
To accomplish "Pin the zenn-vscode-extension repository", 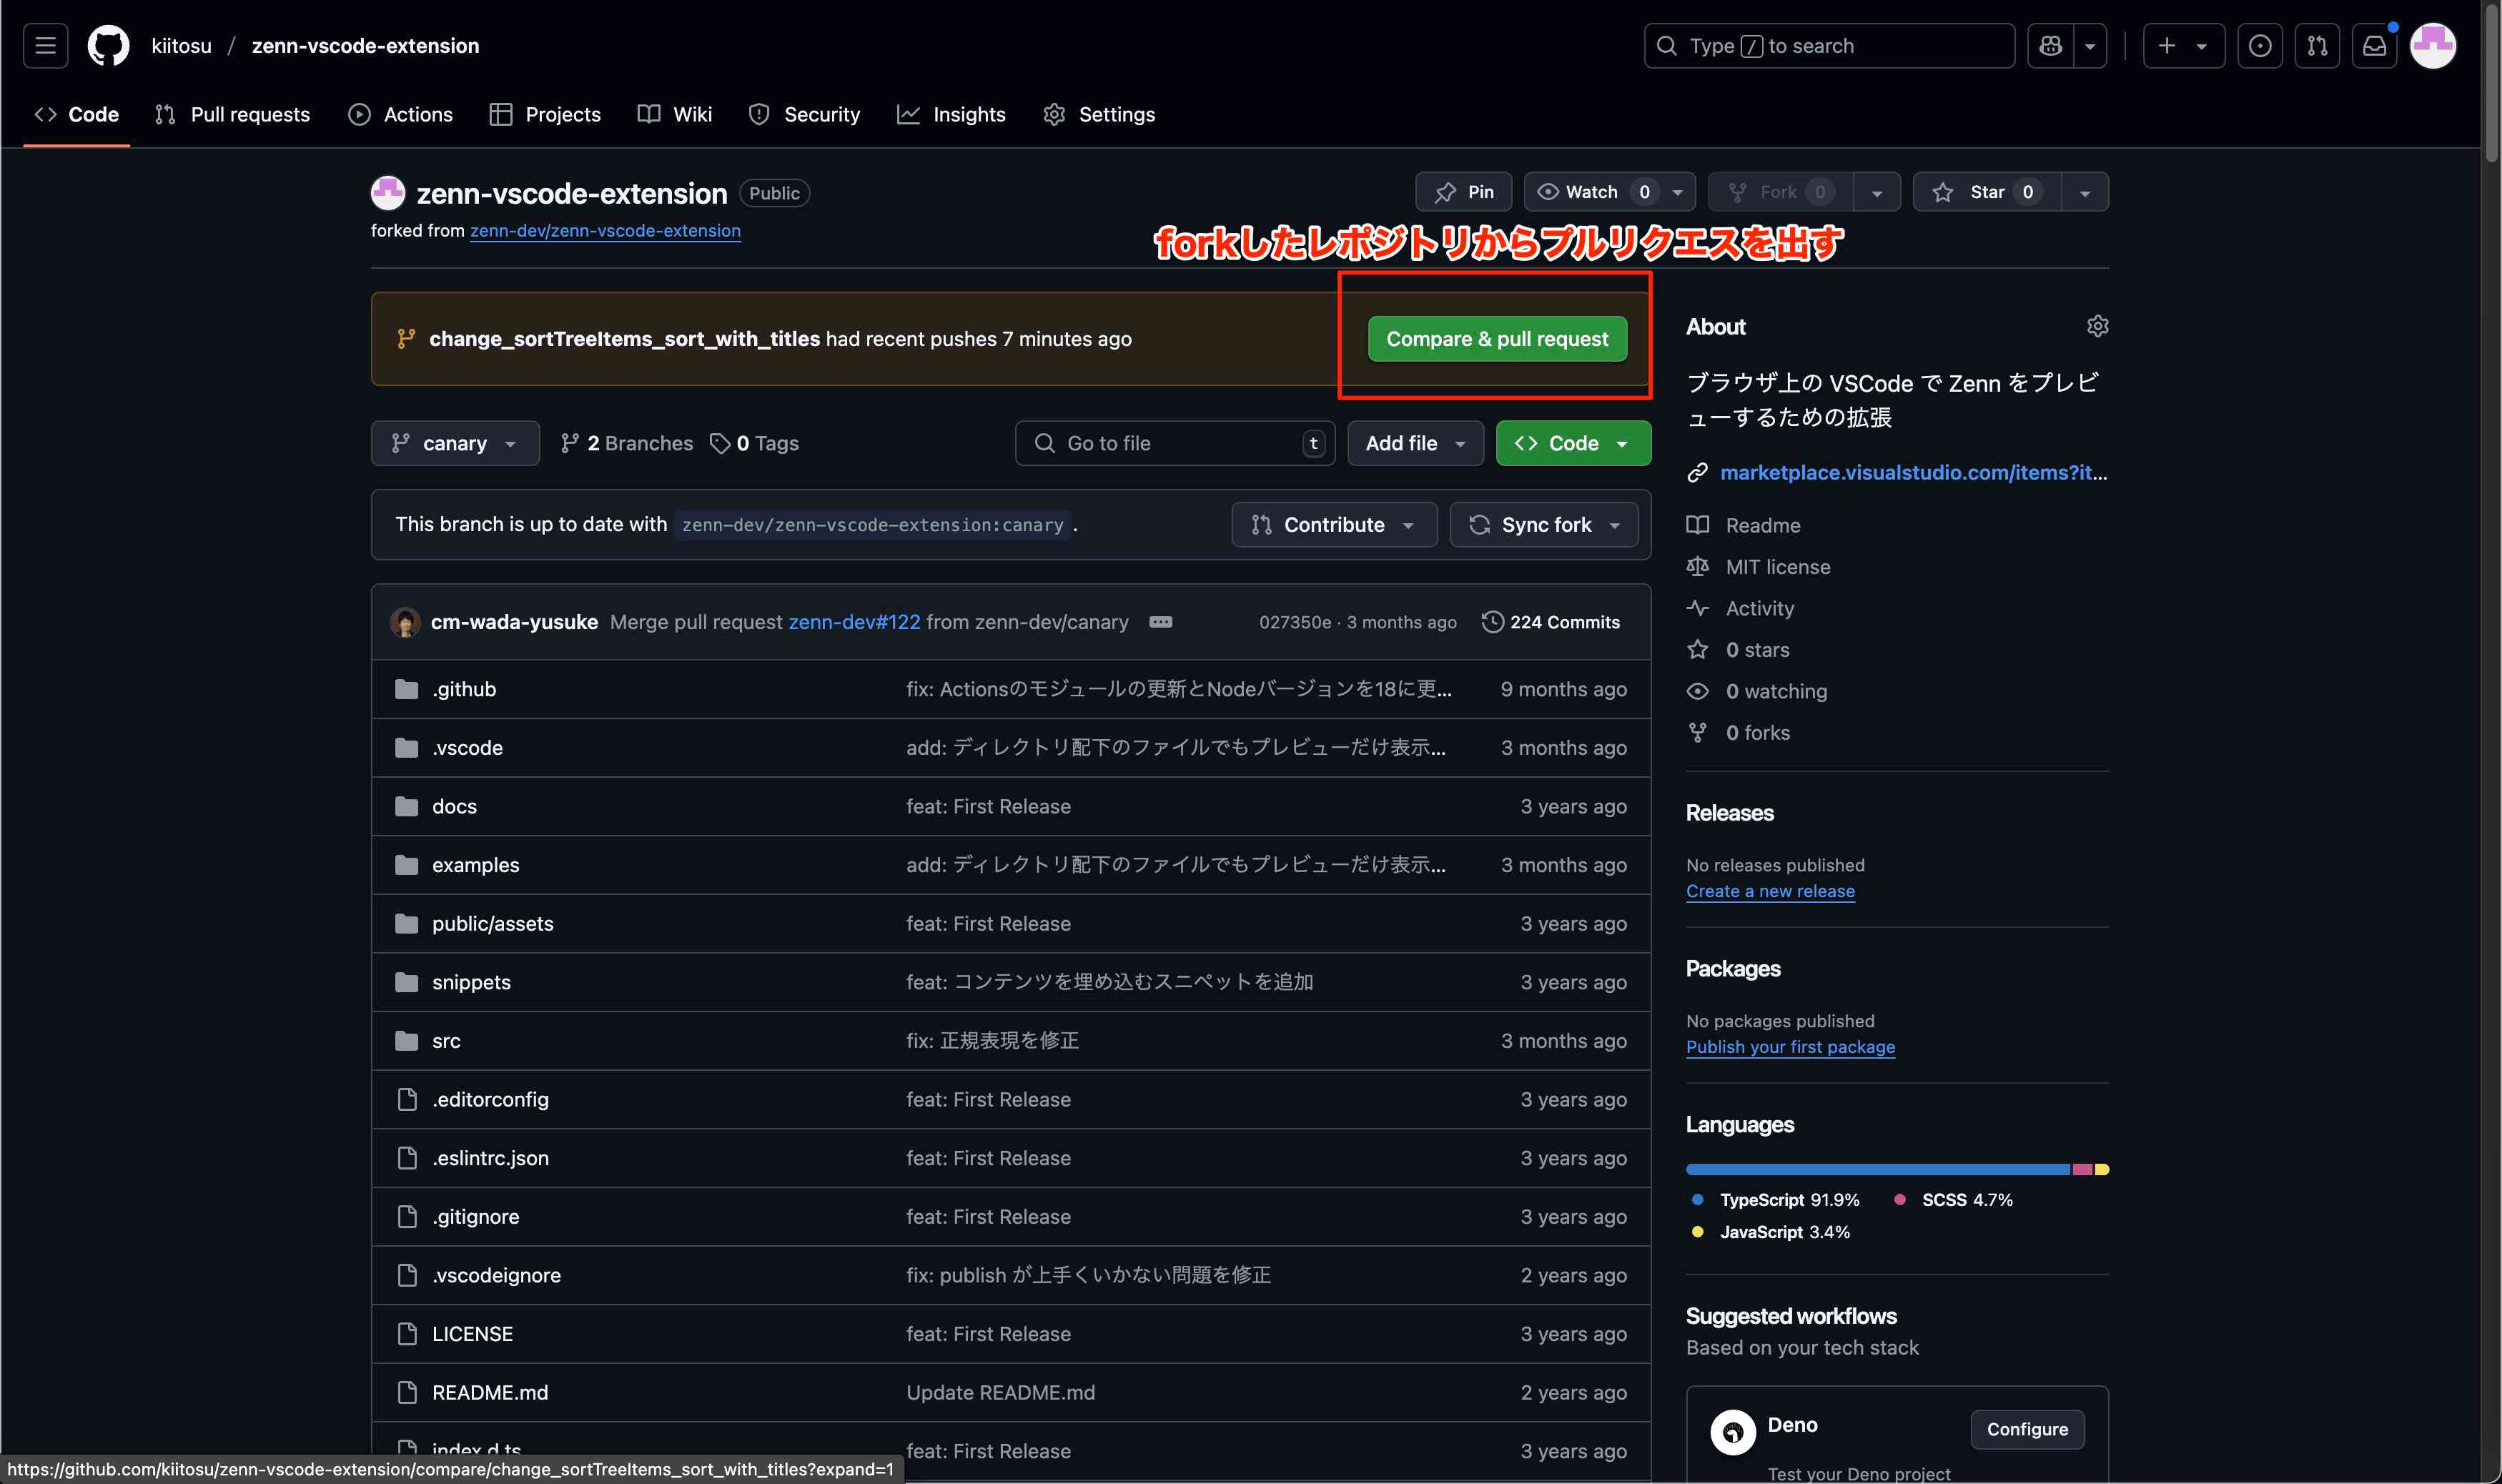I will point(1463,192).
